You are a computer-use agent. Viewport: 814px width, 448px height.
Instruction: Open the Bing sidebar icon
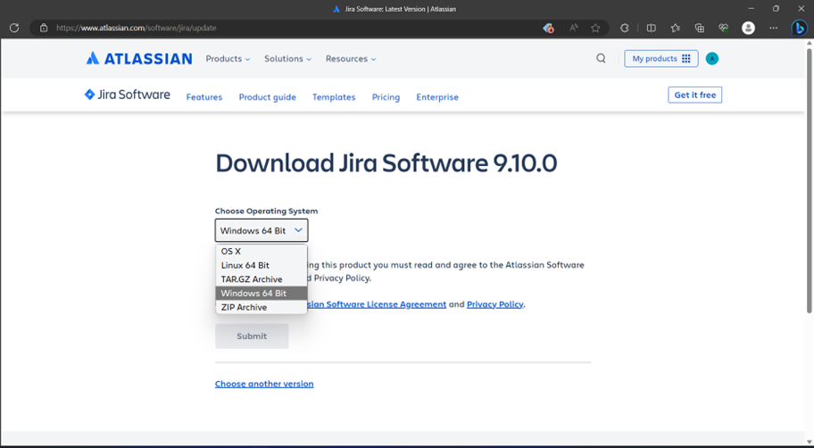point(799,28)
